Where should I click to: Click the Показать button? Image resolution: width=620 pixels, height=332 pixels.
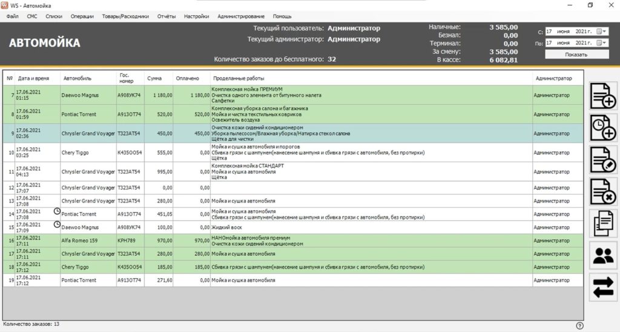(576, 54)
